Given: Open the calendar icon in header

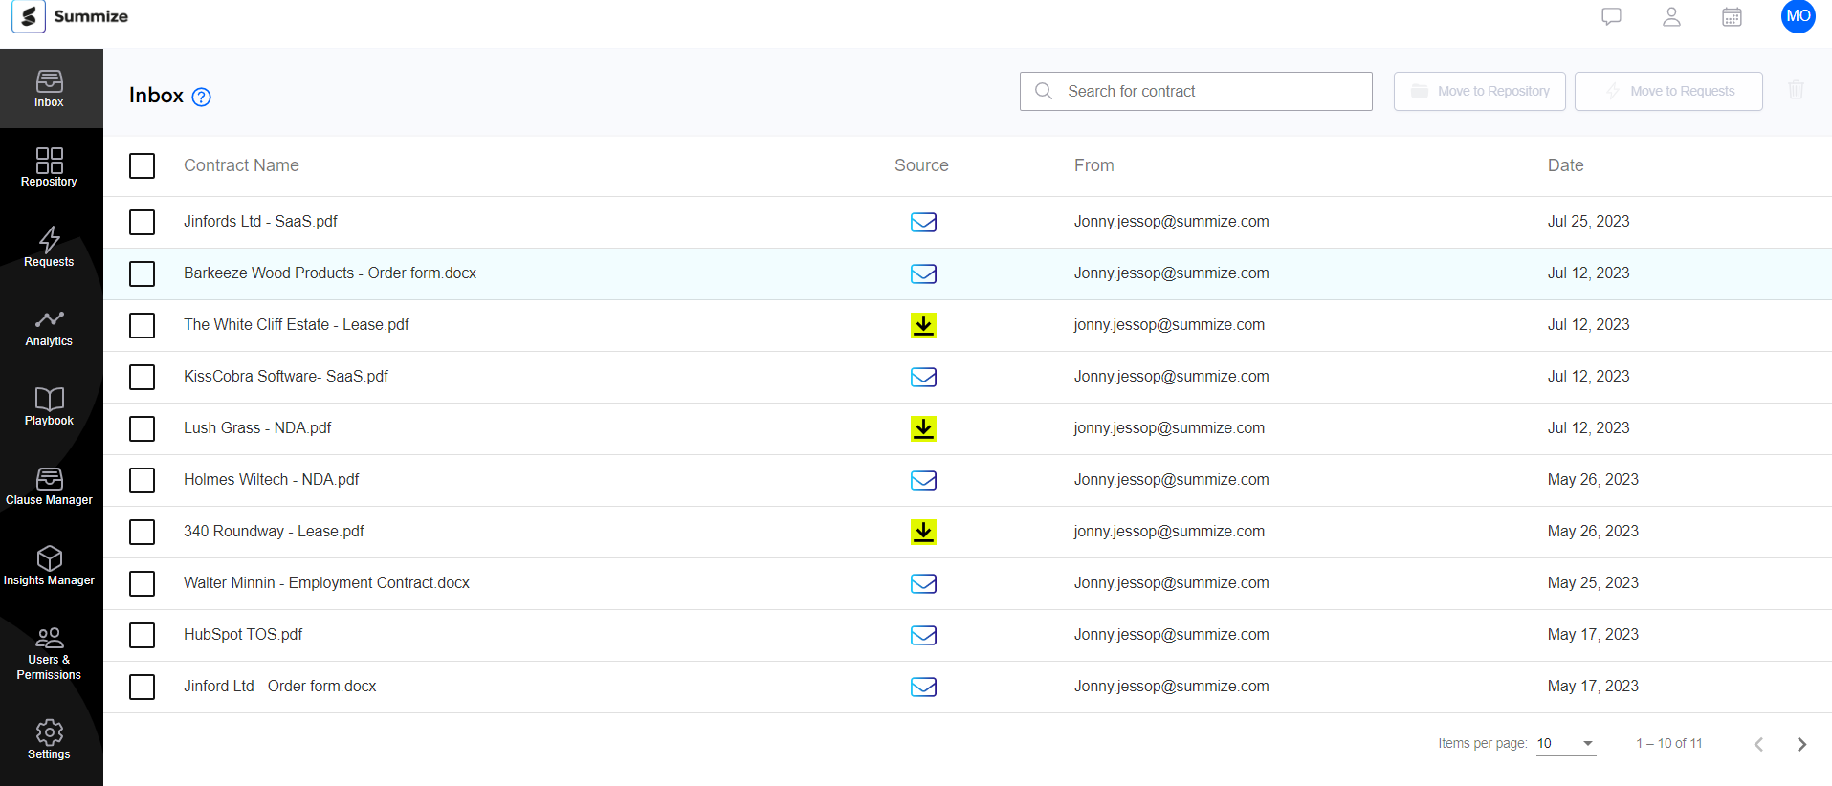Looking at the screenshot, I should 1732,17.
